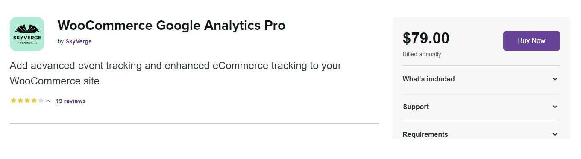Open the Requirements section label
The width and height of the screenshot is (581, 159).
coord(425,134)
